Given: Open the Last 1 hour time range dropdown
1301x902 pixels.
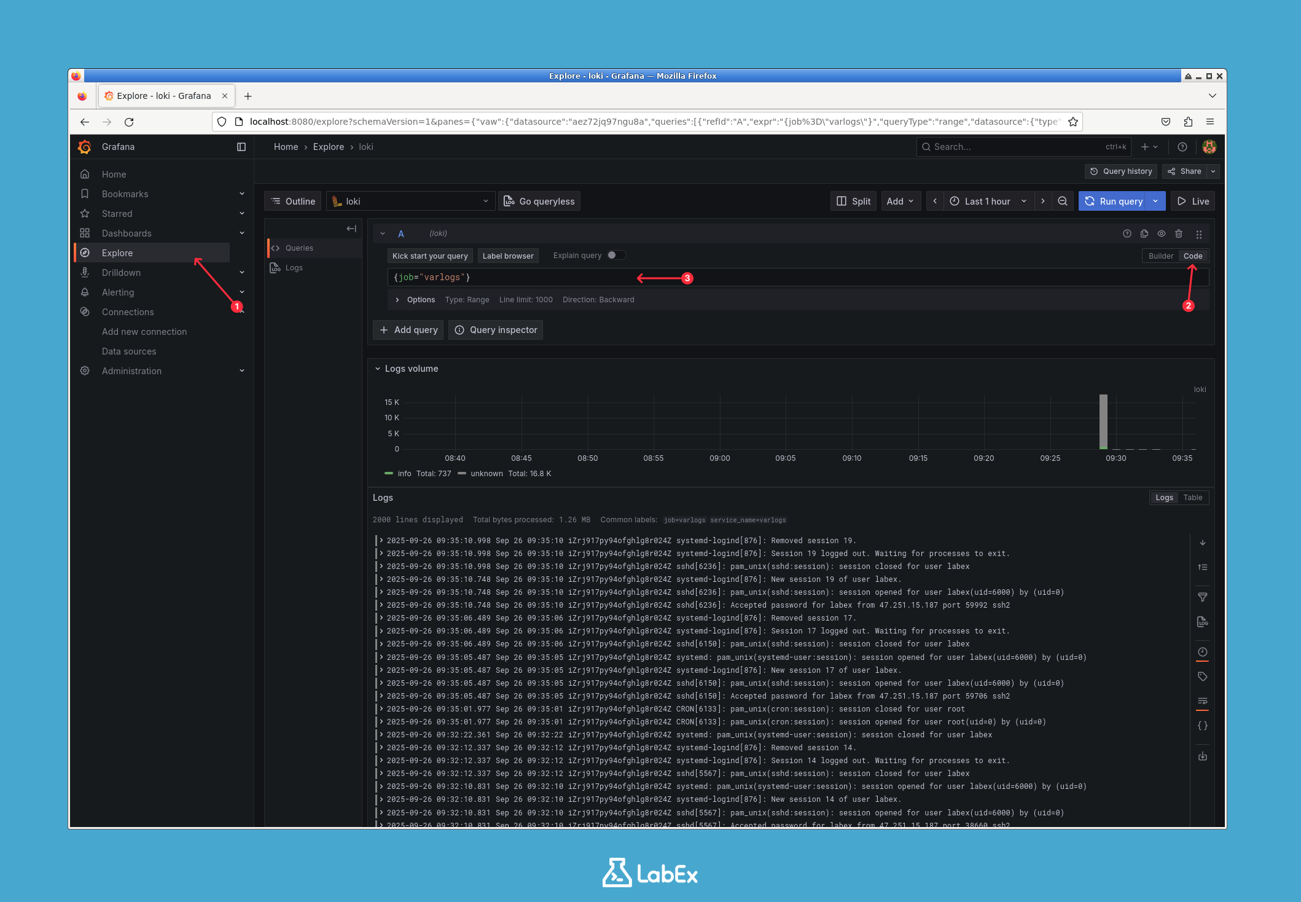Looking at the screenshot, I should click(986, 201).
